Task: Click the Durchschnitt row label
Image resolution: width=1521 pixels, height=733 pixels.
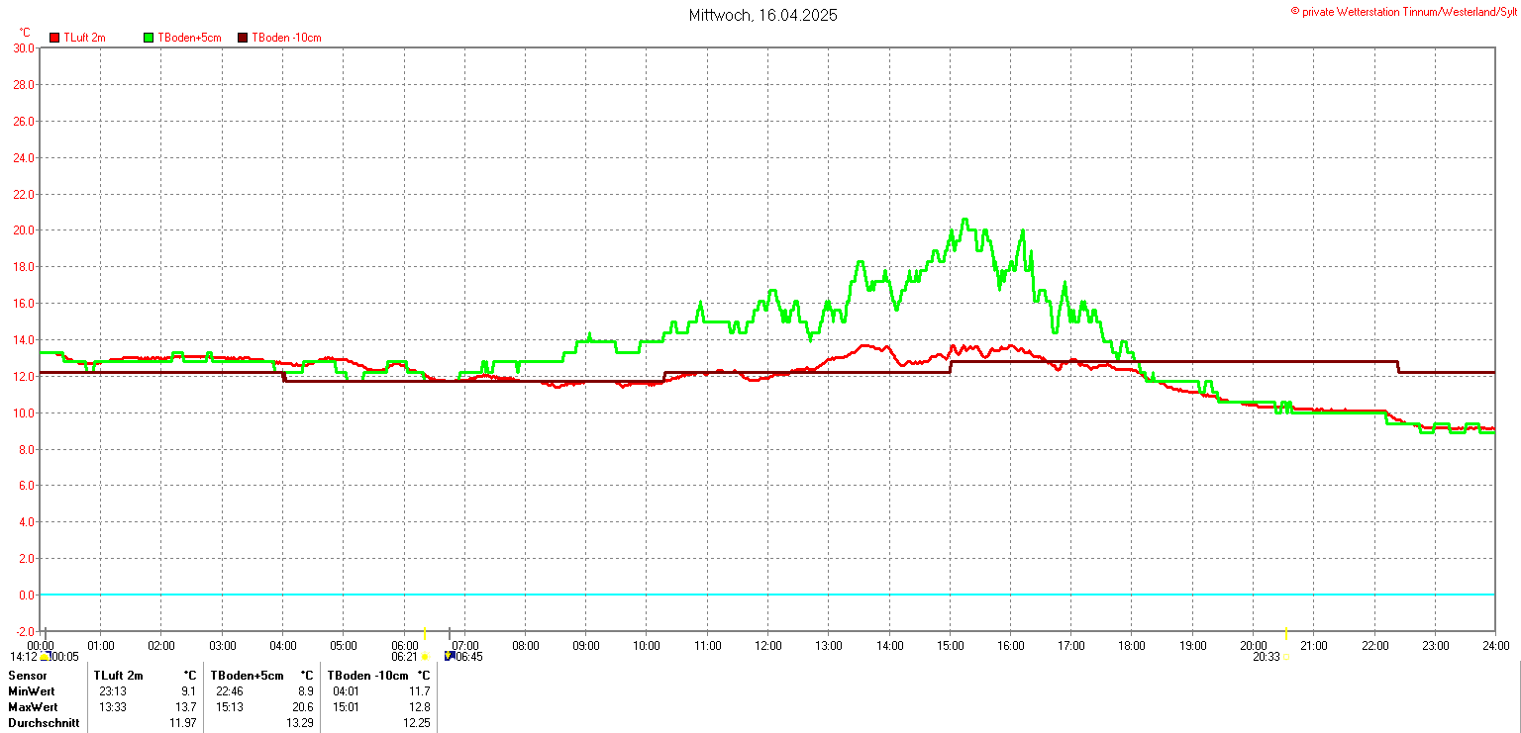Action: point(43,723)
